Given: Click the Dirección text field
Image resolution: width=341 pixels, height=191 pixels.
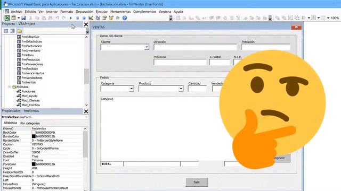Looking at the screenshot, I should (x=195, y=47).
